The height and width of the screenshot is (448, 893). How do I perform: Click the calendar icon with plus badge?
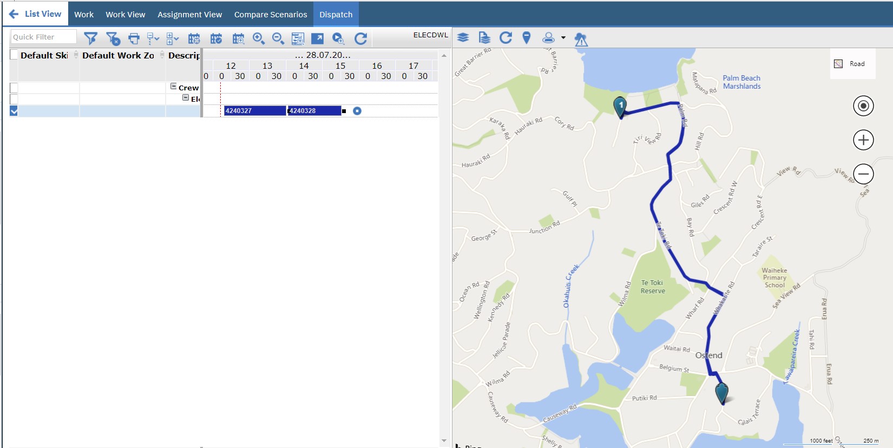[x=194, y=38]
